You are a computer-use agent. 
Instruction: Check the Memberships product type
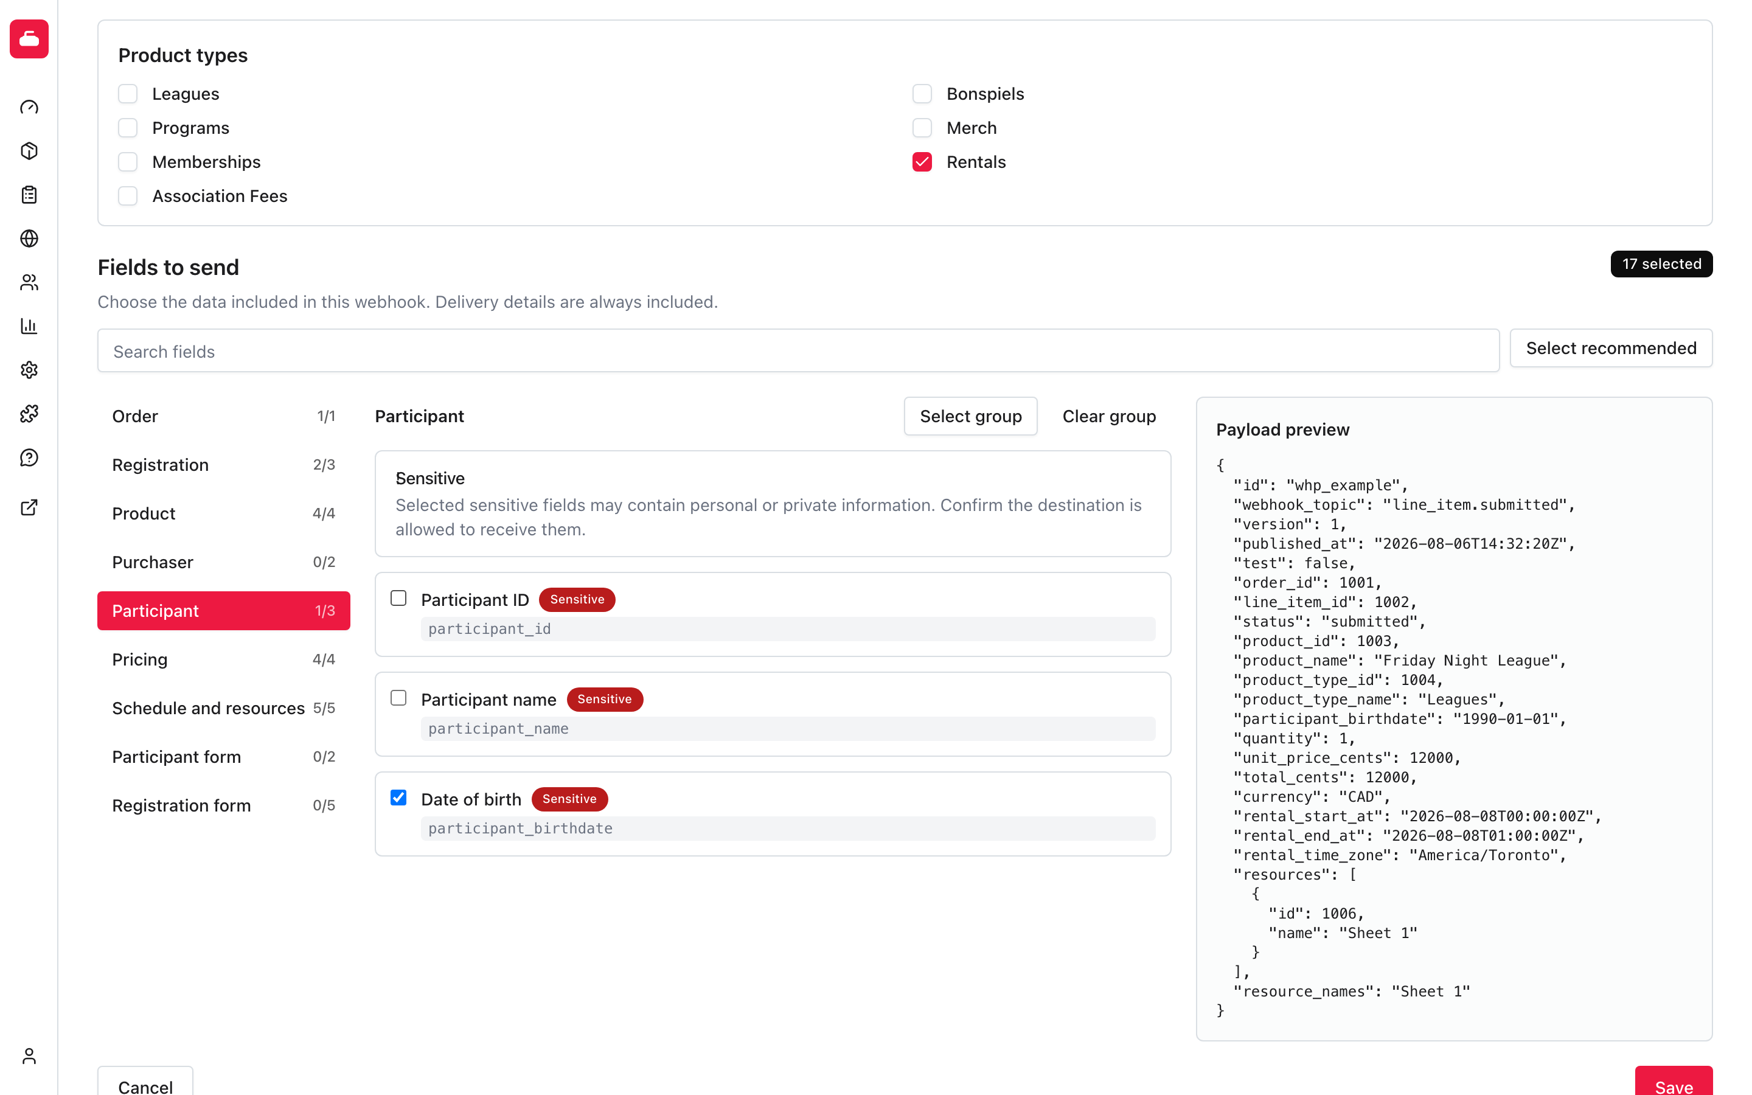pos(127,161)
